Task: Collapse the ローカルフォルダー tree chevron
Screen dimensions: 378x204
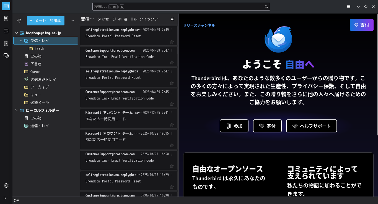Action: click(16, 110)
